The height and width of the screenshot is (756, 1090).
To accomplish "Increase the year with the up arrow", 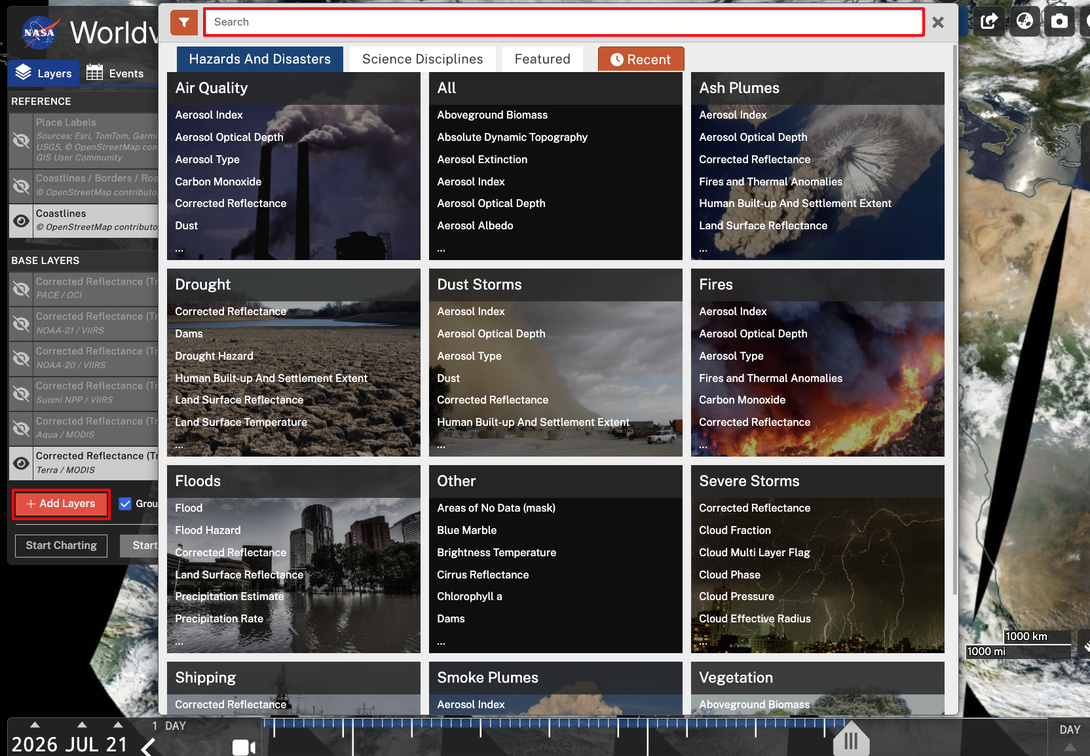I will (35, 725).
